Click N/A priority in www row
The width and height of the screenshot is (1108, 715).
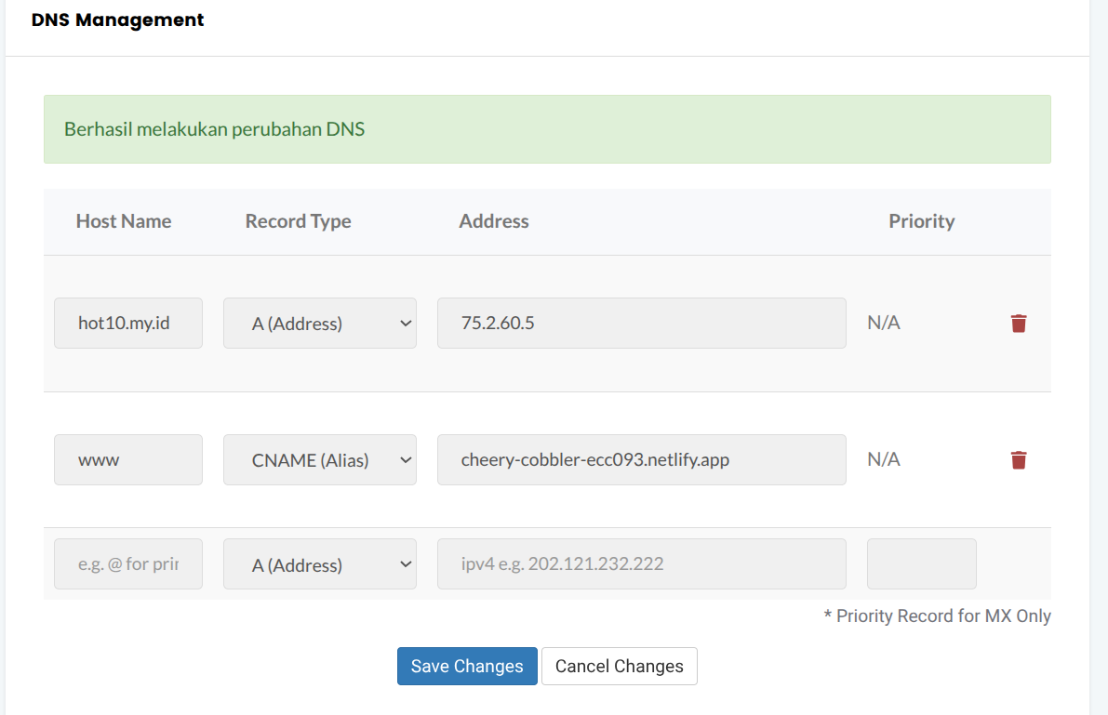[883, 460]
